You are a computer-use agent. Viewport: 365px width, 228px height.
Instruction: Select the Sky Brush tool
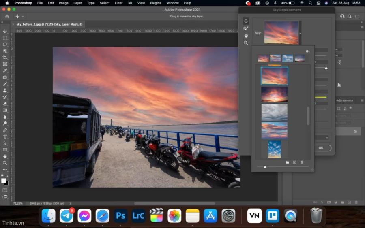pyautogui.click(x=246, y=28)
